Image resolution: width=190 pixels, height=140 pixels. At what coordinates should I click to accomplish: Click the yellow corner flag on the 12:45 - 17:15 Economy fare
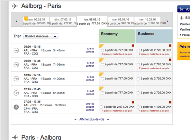101,74
